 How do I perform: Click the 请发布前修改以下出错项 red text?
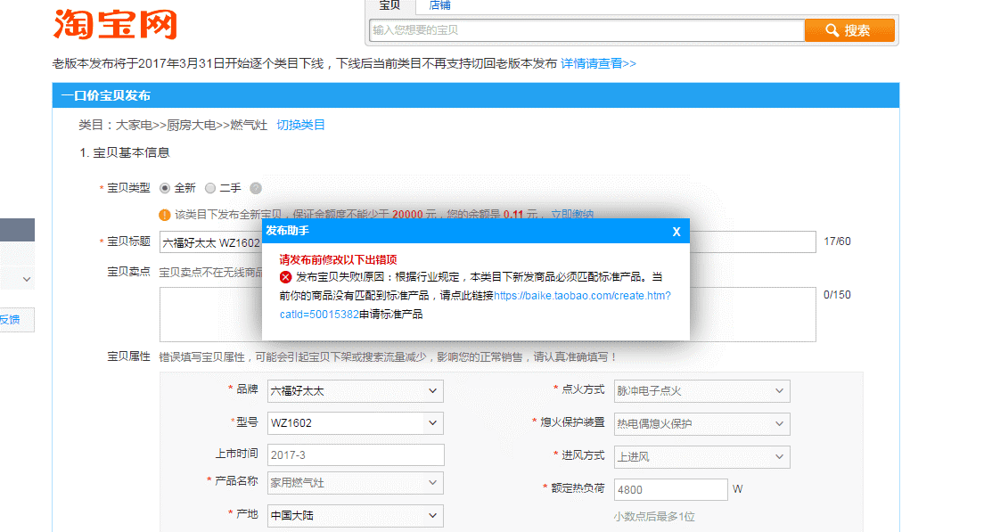click(338, 259)
